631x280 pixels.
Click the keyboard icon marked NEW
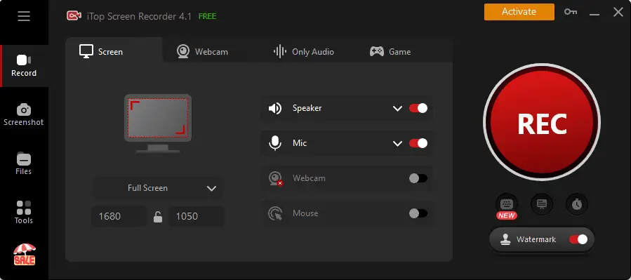pyautogui.click(x=507, y=204)
